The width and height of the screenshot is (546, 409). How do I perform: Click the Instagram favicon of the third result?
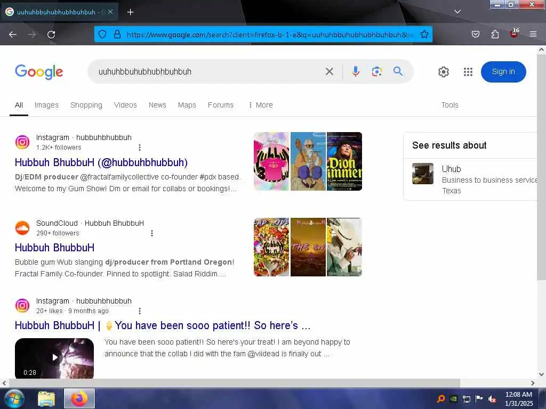click(x=22, y=306)
